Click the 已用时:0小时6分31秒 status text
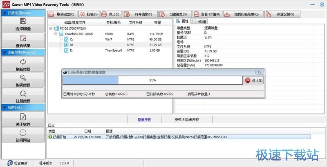The width and height of the screenshot is (327, 167). pyautogui.click(x=79, y=94)
